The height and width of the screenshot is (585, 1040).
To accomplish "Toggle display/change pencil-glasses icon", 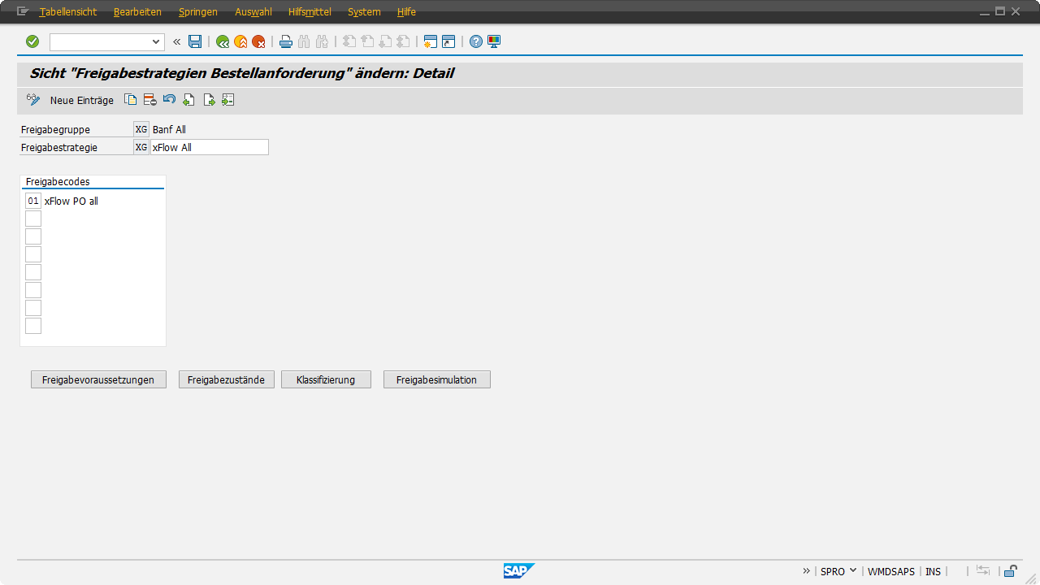I will click(x=33, y=100).
